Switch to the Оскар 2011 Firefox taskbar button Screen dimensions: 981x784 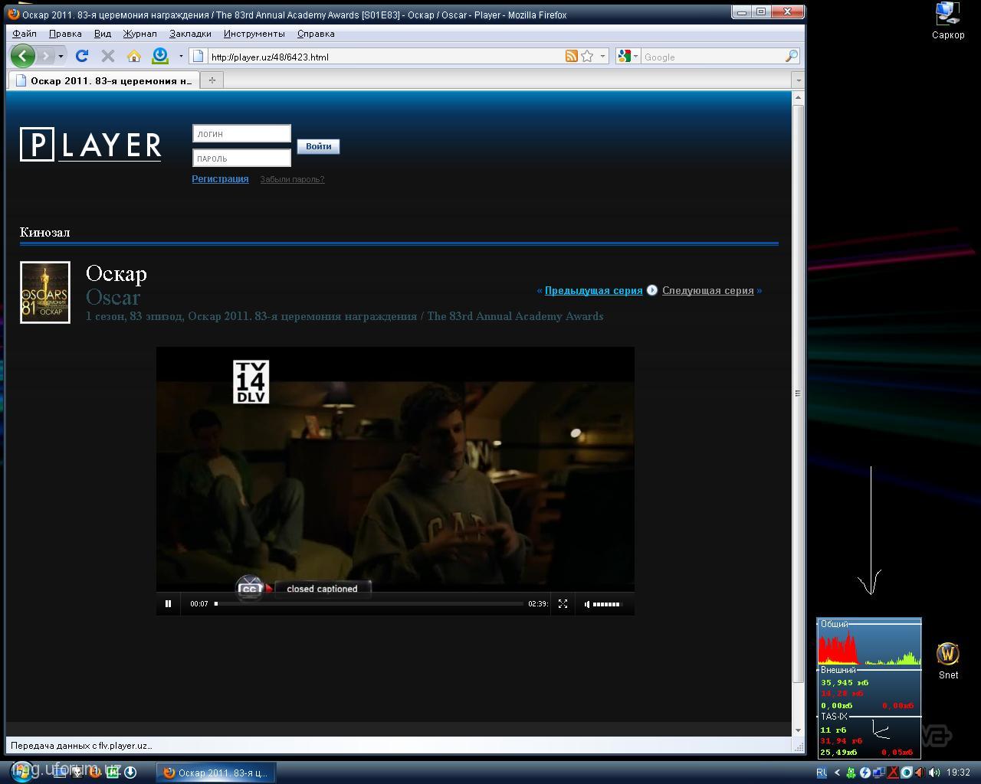click(216, 773)
